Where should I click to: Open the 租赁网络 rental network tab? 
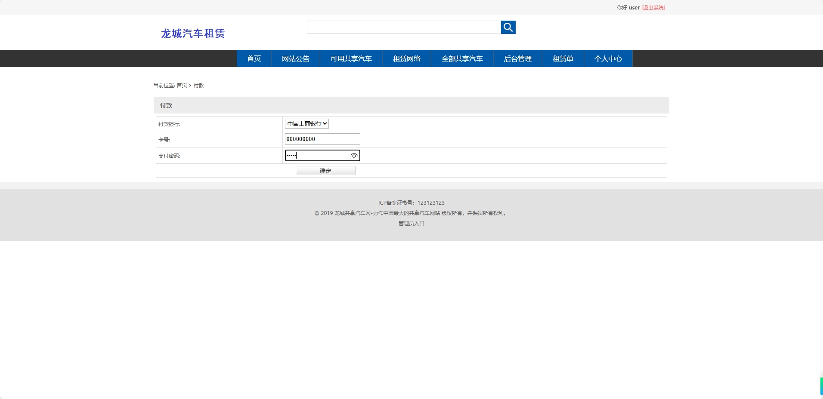[x=406, y=58]
